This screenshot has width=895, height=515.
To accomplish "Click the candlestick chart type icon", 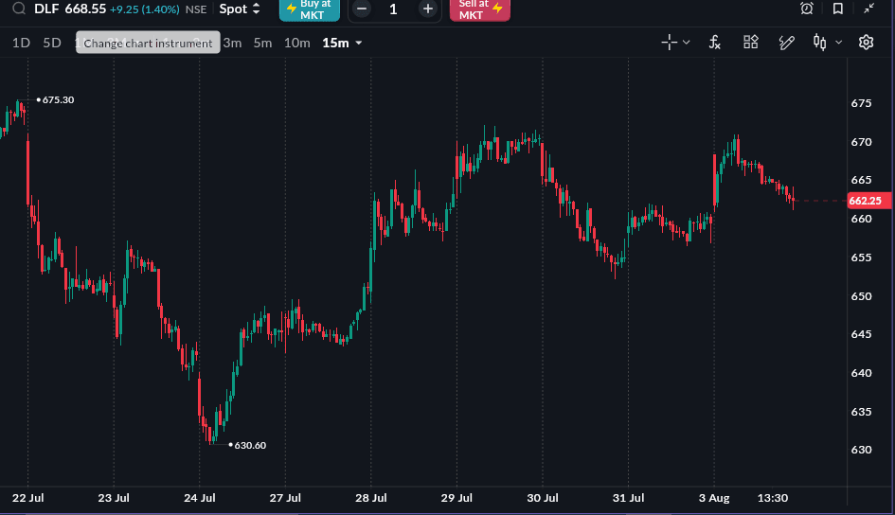I will (x=819, y=43).
